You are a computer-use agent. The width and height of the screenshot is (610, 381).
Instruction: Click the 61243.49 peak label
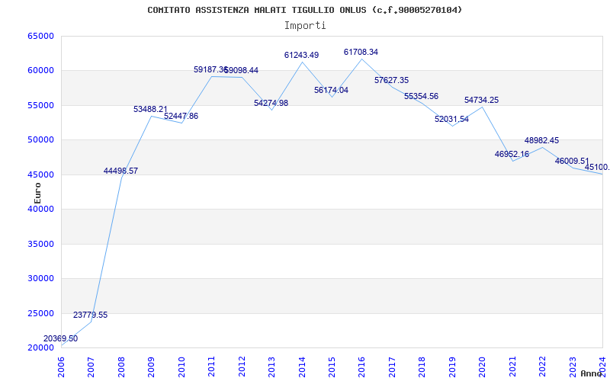tap(301, 55)
